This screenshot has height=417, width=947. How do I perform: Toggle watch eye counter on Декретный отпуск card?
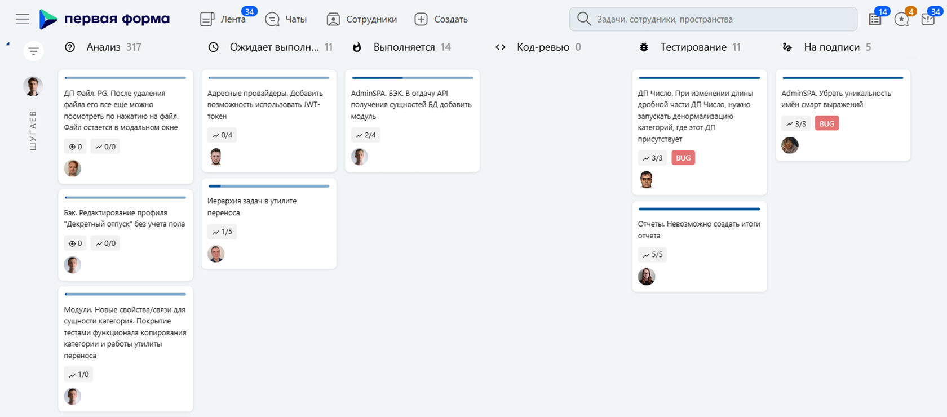(x=76, y=243)
